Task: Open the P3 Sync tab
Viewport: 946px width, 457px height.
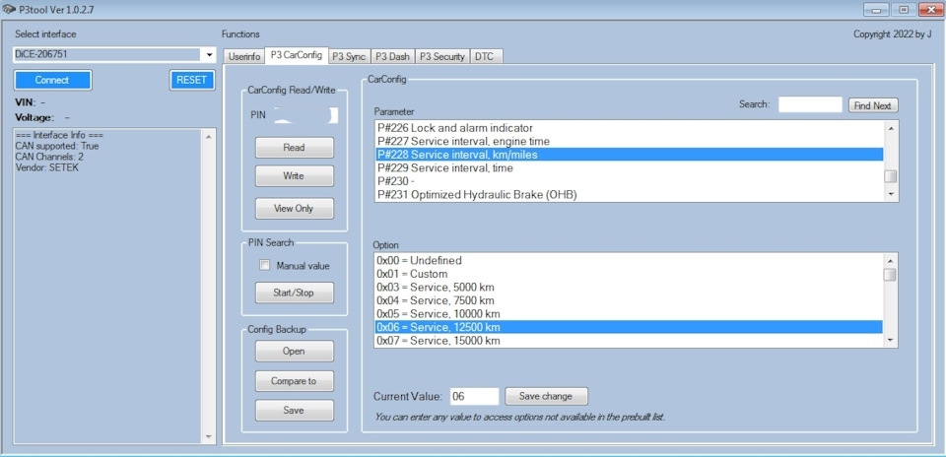Action: 349,57
